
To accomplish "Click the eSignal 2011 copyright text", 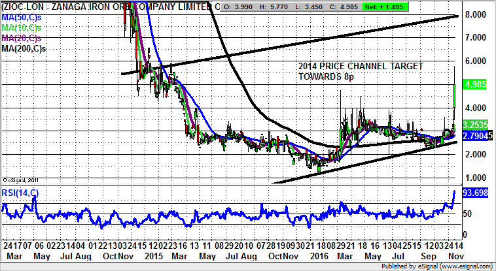I will coord(22,180).
